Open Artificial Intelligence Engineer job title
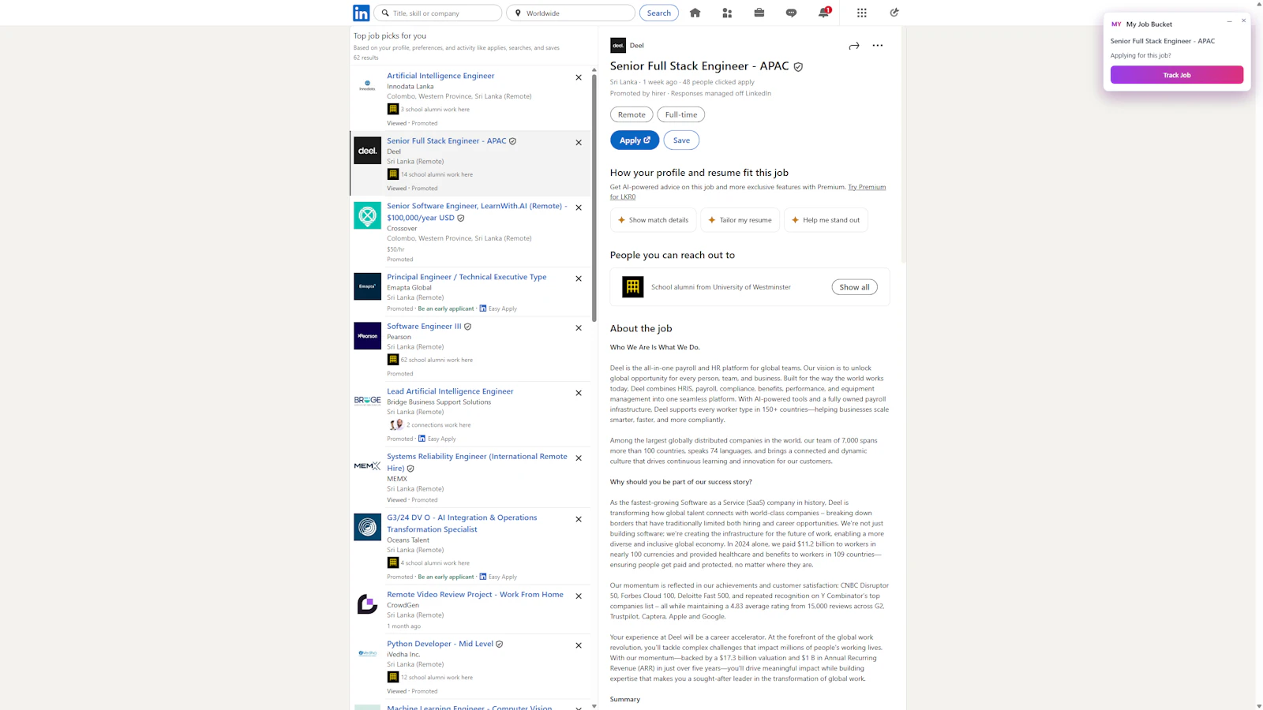The height and width of the screenshot is (710, 1263). (x=440, y=76)
